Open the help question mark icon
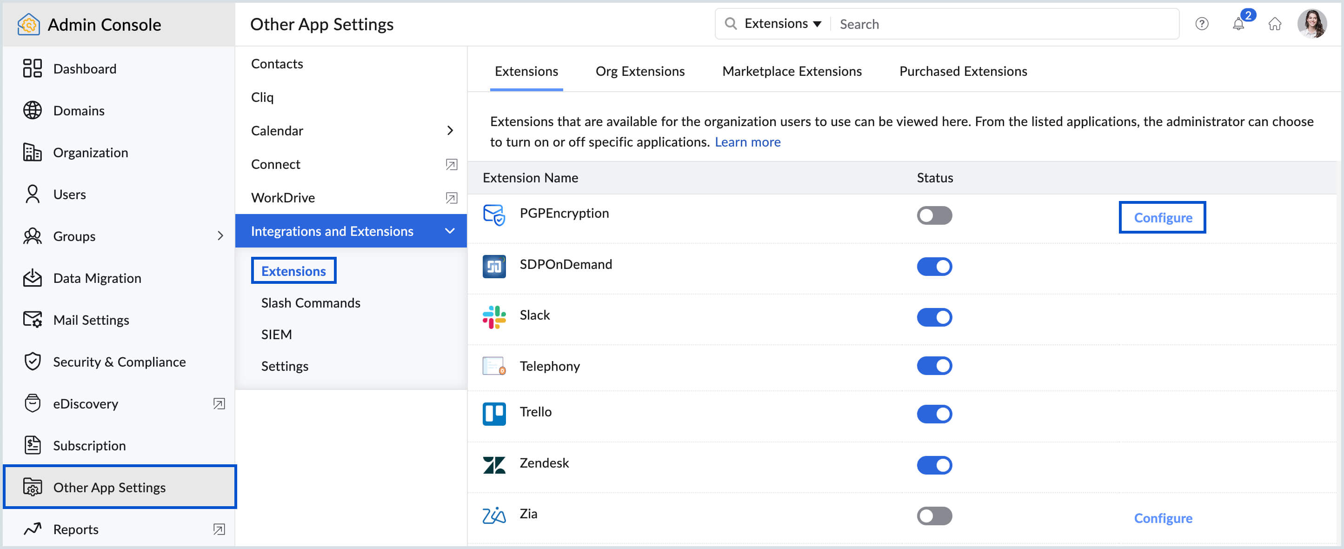 point(1202,23)
